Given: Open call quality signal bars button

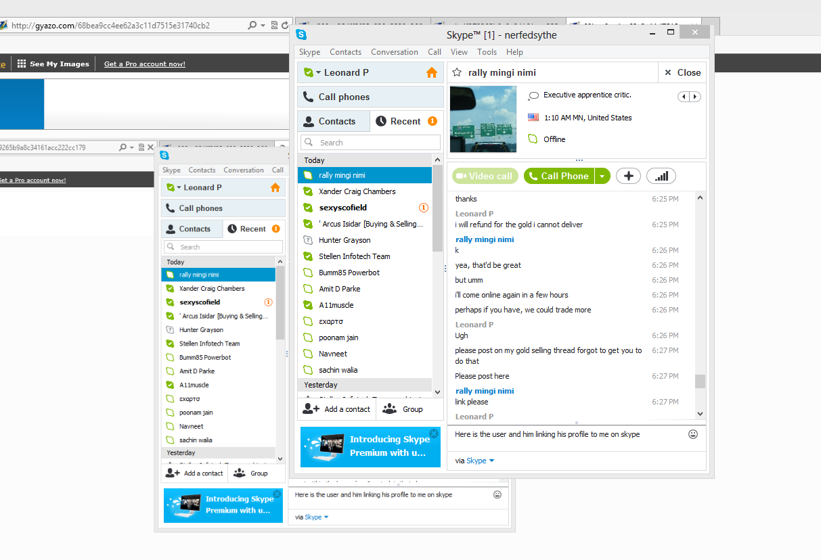Looking at the screenshot, I should point(661,176).
